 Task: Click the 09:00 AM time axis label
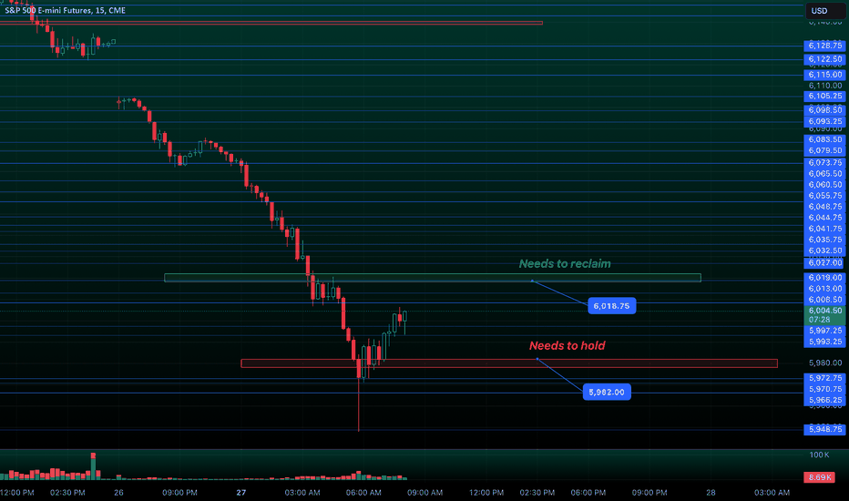(x=425, y=493)
